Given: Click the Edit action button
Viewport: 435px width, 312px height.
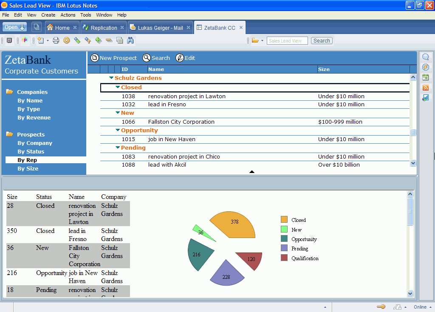Looking at the screenshot, I should (185, 58).
